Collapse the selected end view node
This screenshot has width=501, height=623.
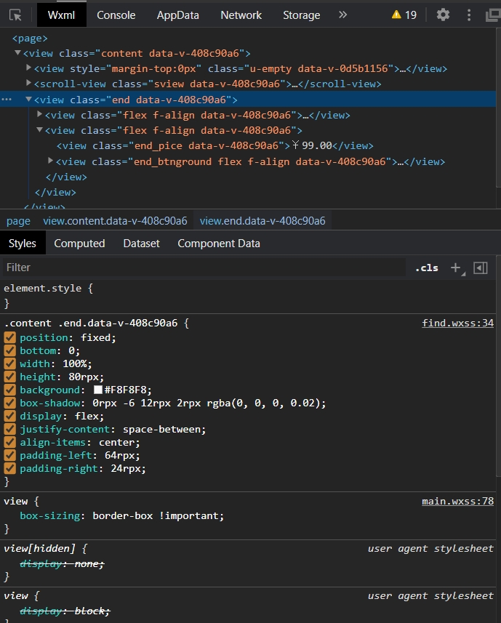[28, 99]
